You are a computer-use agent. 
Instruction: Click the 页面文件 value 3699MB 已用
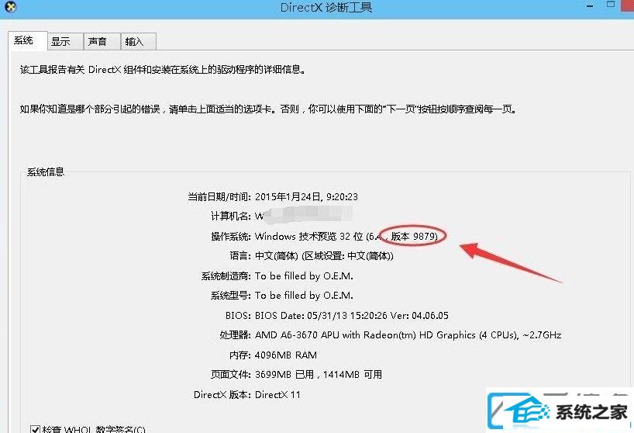point(319,375)
